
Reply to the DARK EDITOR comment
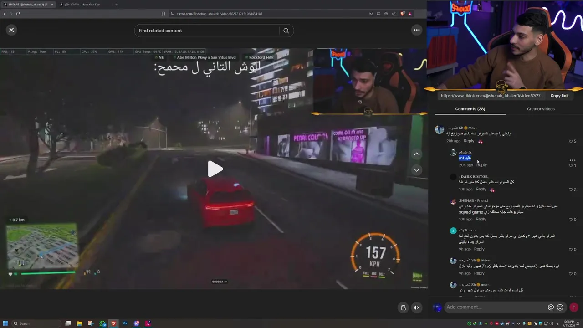tap(481, 189)
